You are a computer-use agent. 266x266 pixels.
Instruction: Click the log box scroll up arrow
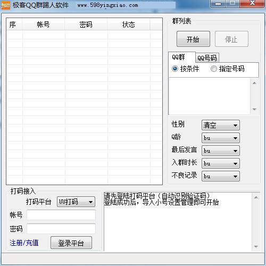click(256, 197)
